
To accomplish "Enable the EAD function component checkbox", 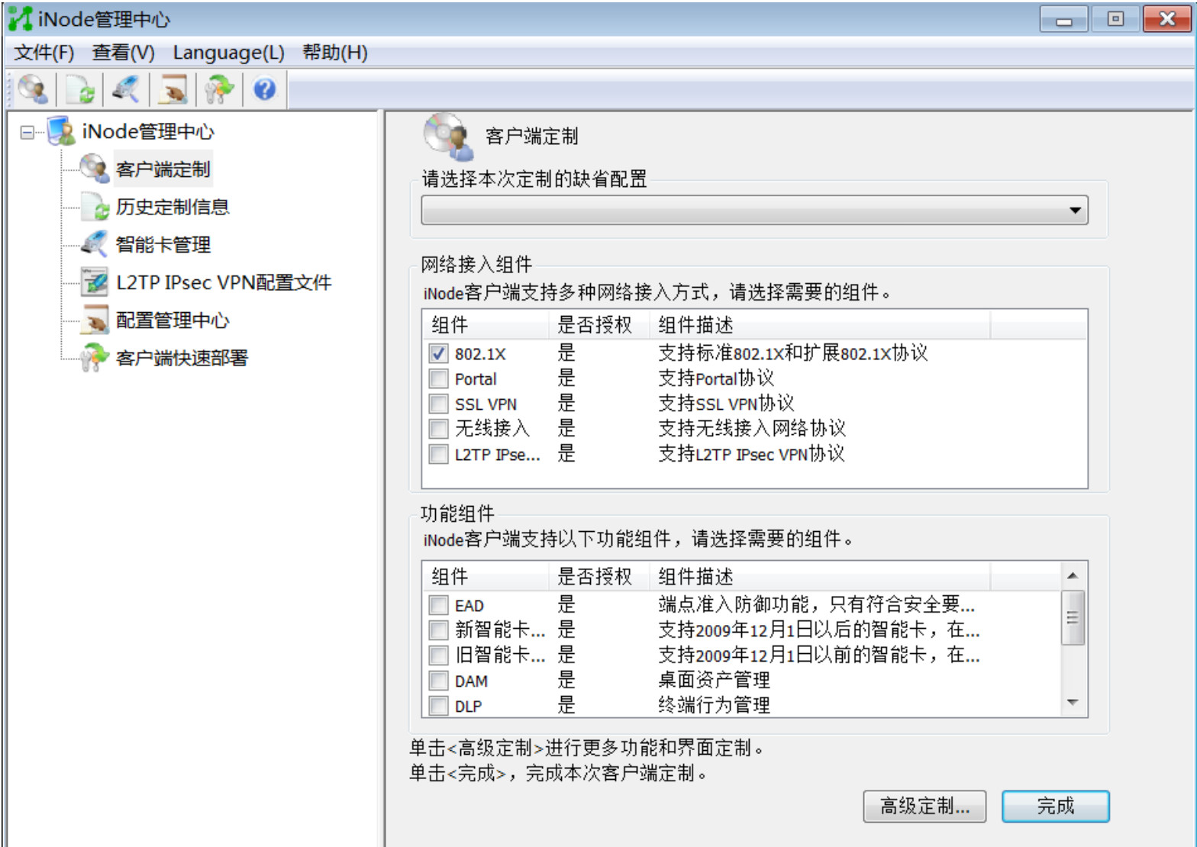I will tap(438, 605).
